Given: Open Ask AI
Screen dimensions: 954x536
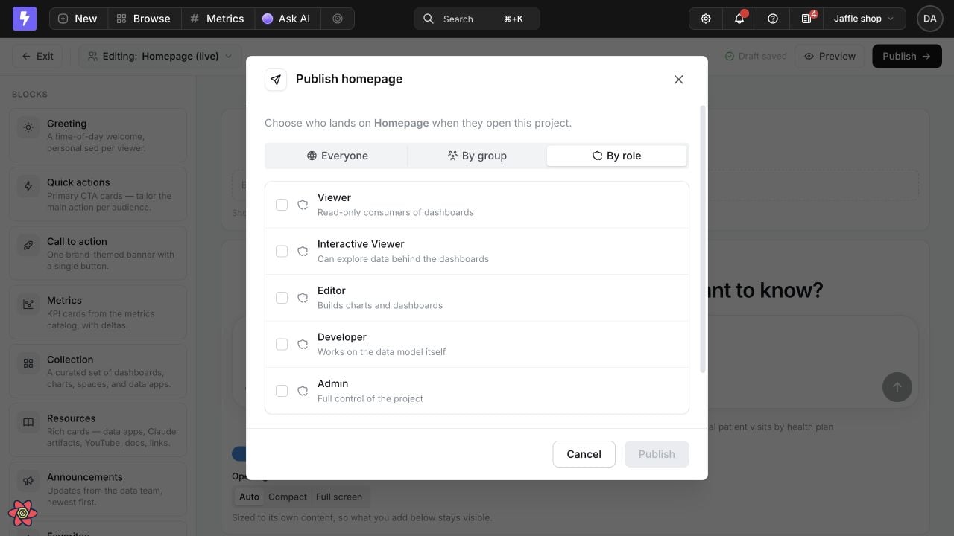Looking at the screenshot, I should coord(287,19).
